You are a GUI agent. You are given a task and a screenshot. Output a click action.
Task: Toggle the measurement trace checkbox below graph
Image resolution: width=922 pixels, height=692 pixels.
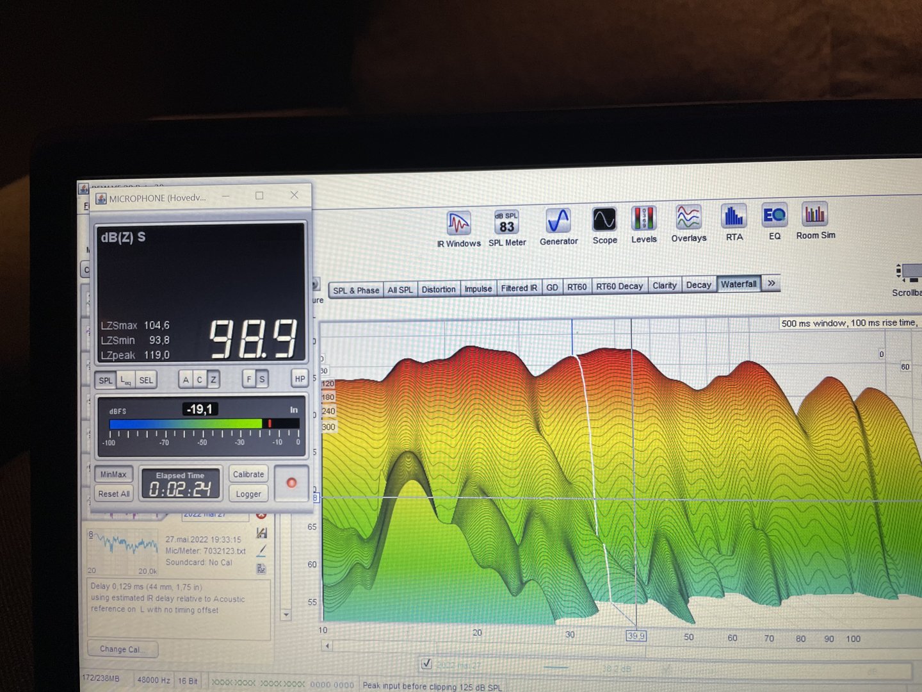coord(426,664)
